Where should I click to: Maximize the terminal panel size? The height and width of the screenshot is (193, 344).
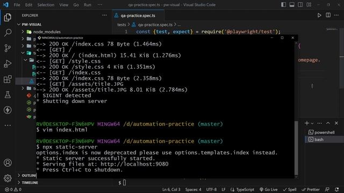328,123
